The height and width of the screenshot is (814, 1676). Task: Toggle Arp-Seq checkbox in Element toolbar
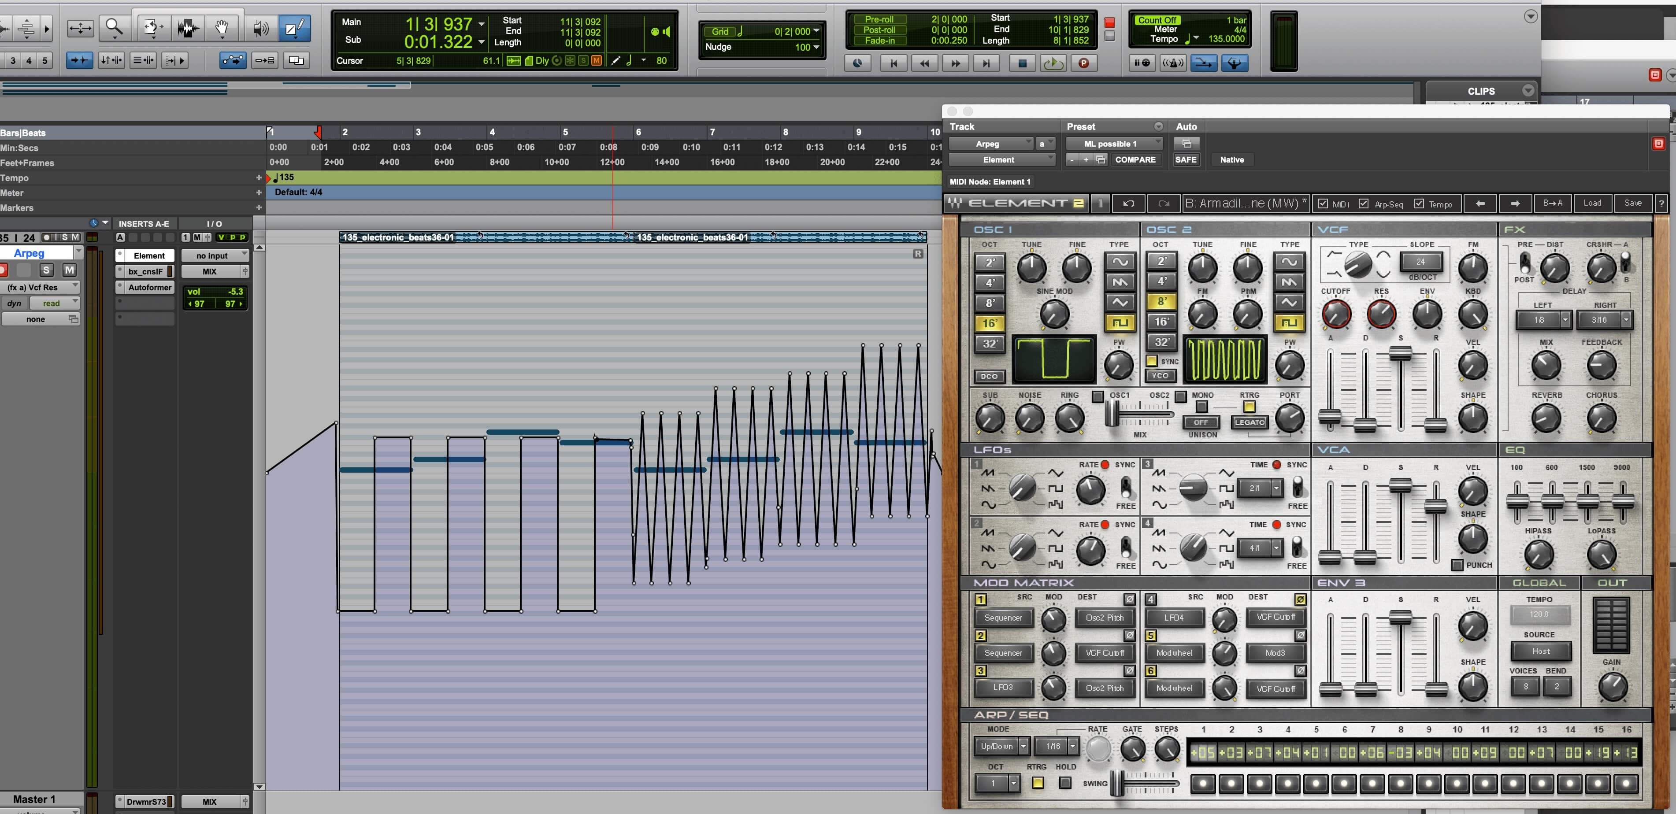pyautogui.click(x=1365, y=203)
